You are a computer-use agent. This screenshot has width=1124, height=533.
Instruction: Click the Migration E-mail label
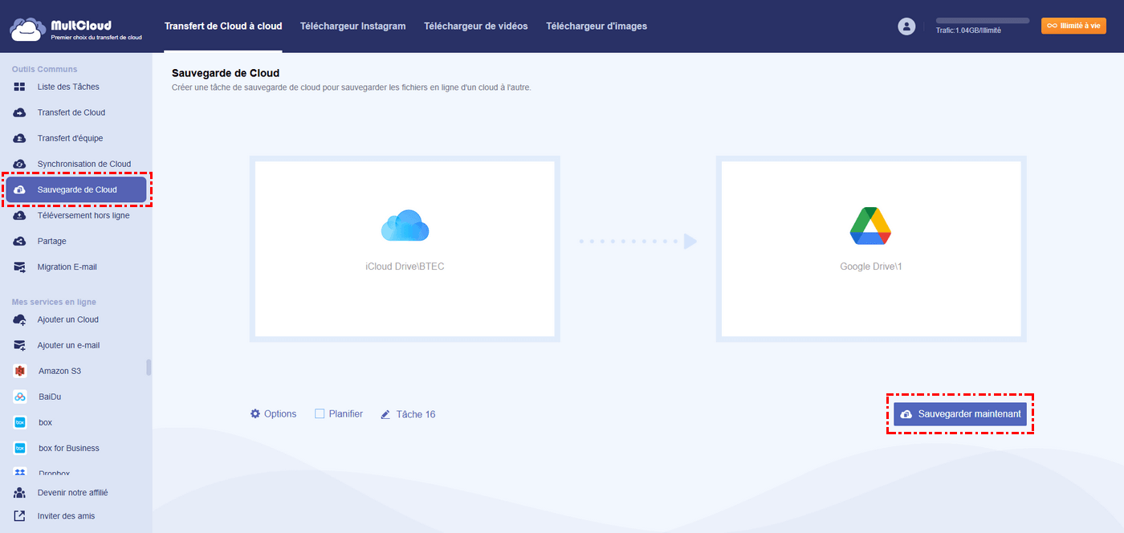coord(67,266)
